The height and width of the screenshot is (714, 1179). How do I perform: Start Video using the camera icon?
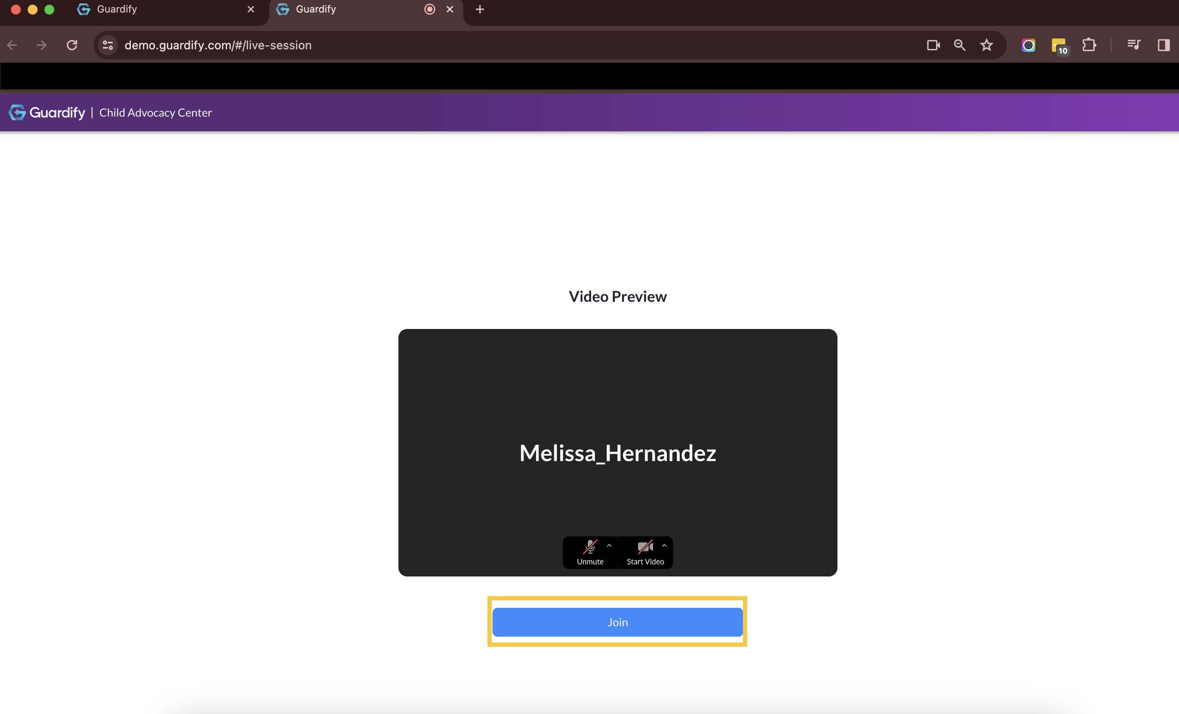point(645,552)
